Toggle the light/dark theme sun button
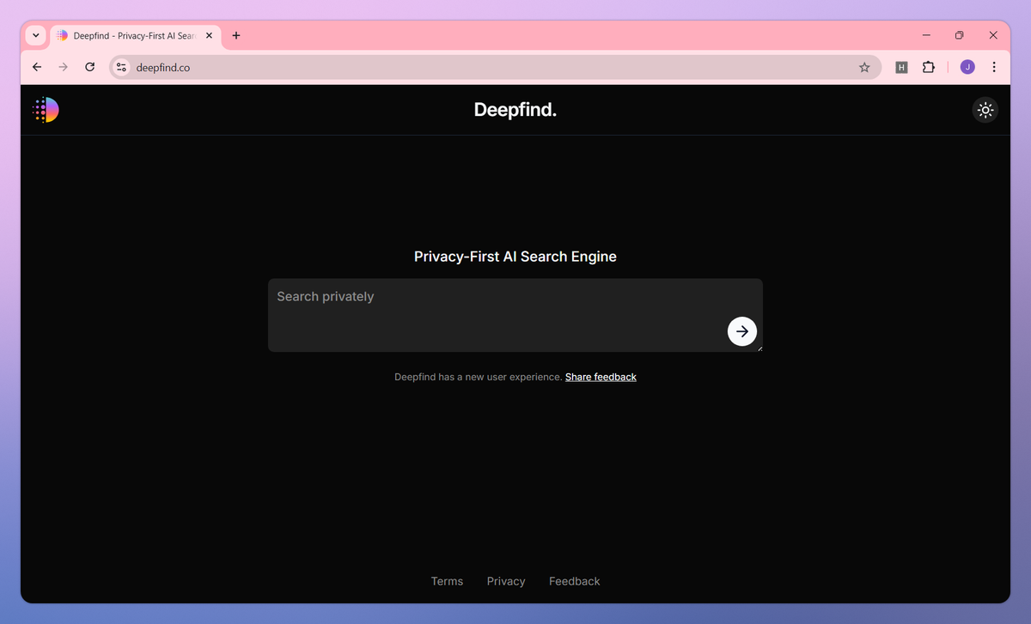 click(x=985, y=110)
